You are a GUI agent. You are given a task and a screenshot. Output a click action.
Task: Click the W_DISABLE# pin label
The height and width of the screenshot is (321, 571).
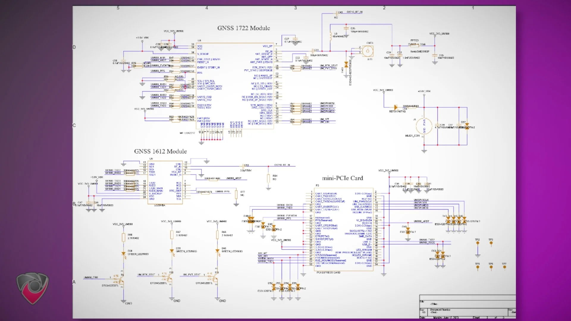tap(364, 220)
